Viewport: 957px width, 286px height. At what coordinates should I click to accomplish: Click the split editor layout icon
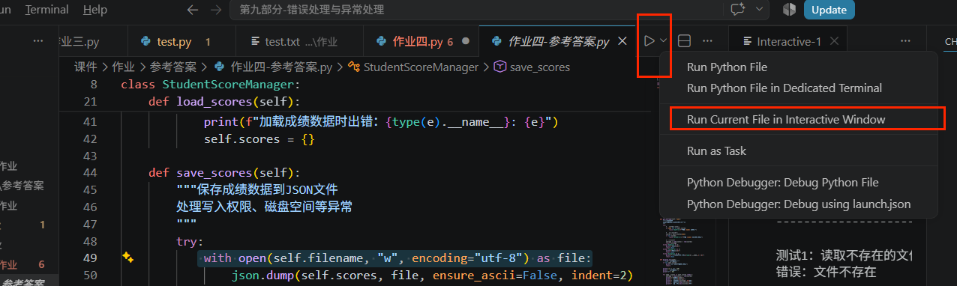coord(684,41)
